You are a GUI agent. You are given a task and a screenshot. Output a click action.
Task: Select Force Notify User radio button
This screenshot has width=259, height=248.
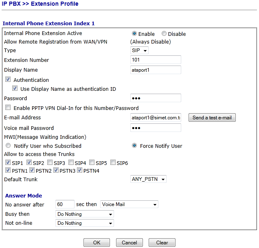[x=134, y=146]
